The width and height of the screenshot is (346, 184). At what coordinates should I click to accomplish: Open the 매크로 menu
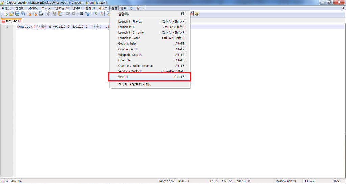click(x=103, y=8)
